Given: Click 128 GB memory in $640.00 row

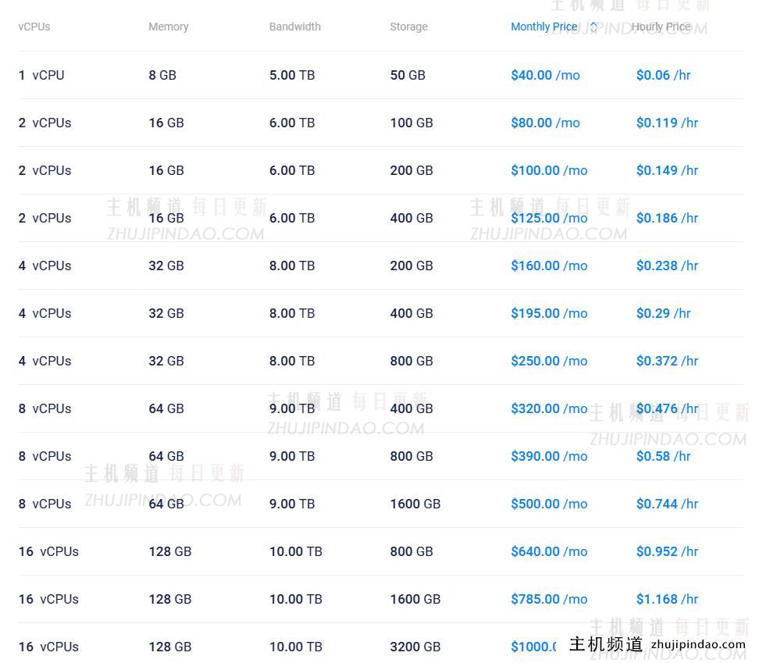Looking at the screenshot, I should pos(170,551).
